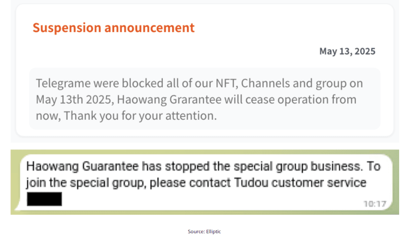Click May 13th 2025 inside the announcement body

(75, 99)
